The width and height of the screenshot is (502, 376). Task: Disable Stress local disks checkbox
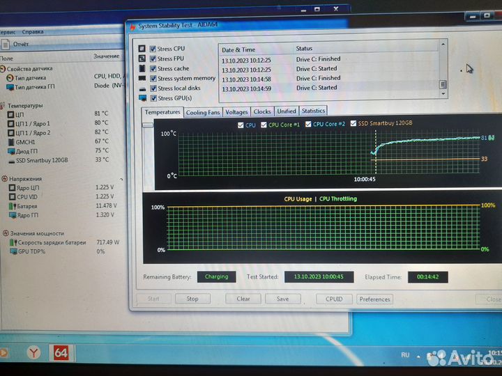point(153,88)
